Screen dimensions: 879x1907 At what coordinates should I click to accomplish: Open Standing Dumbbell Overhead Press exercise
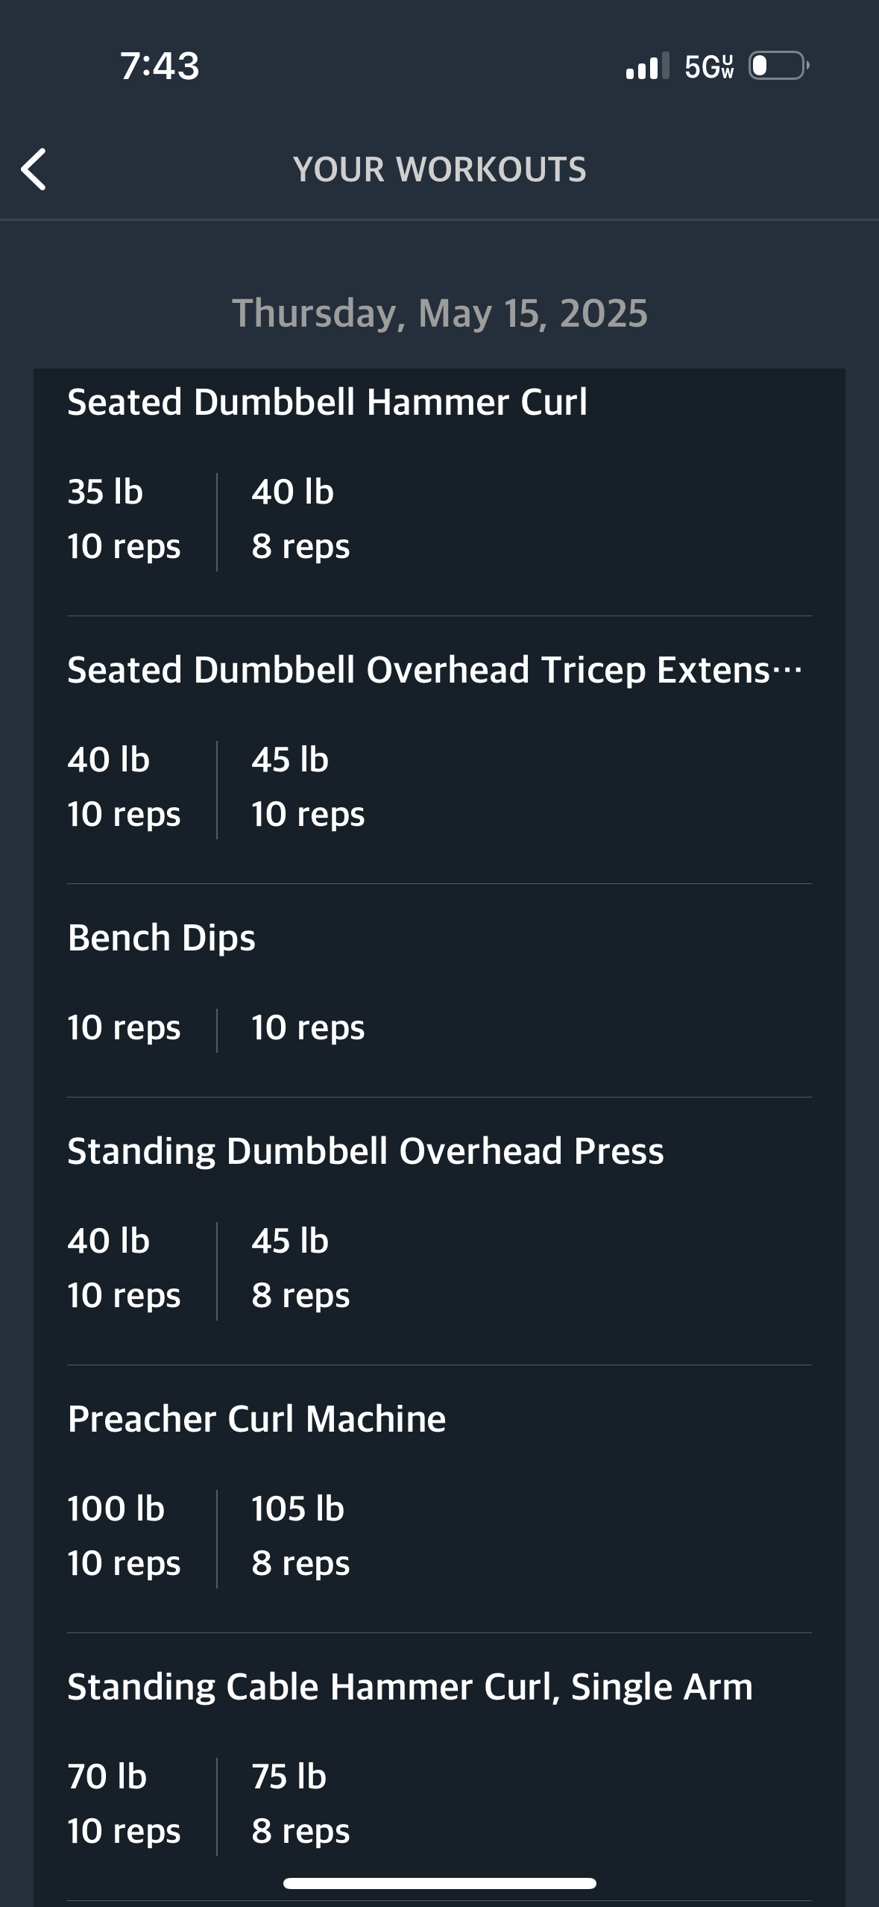click(365, 1151)
